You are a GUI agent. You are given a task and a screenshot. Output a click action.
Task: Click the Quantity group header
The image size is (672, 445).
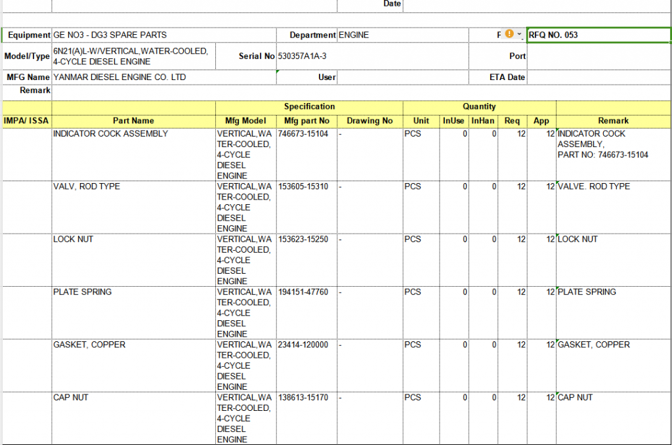tap(479, 106)
